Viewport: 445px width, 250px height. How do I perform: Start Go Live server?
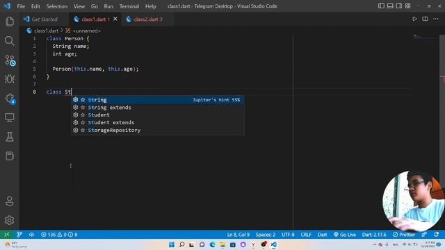click(345, 235)
